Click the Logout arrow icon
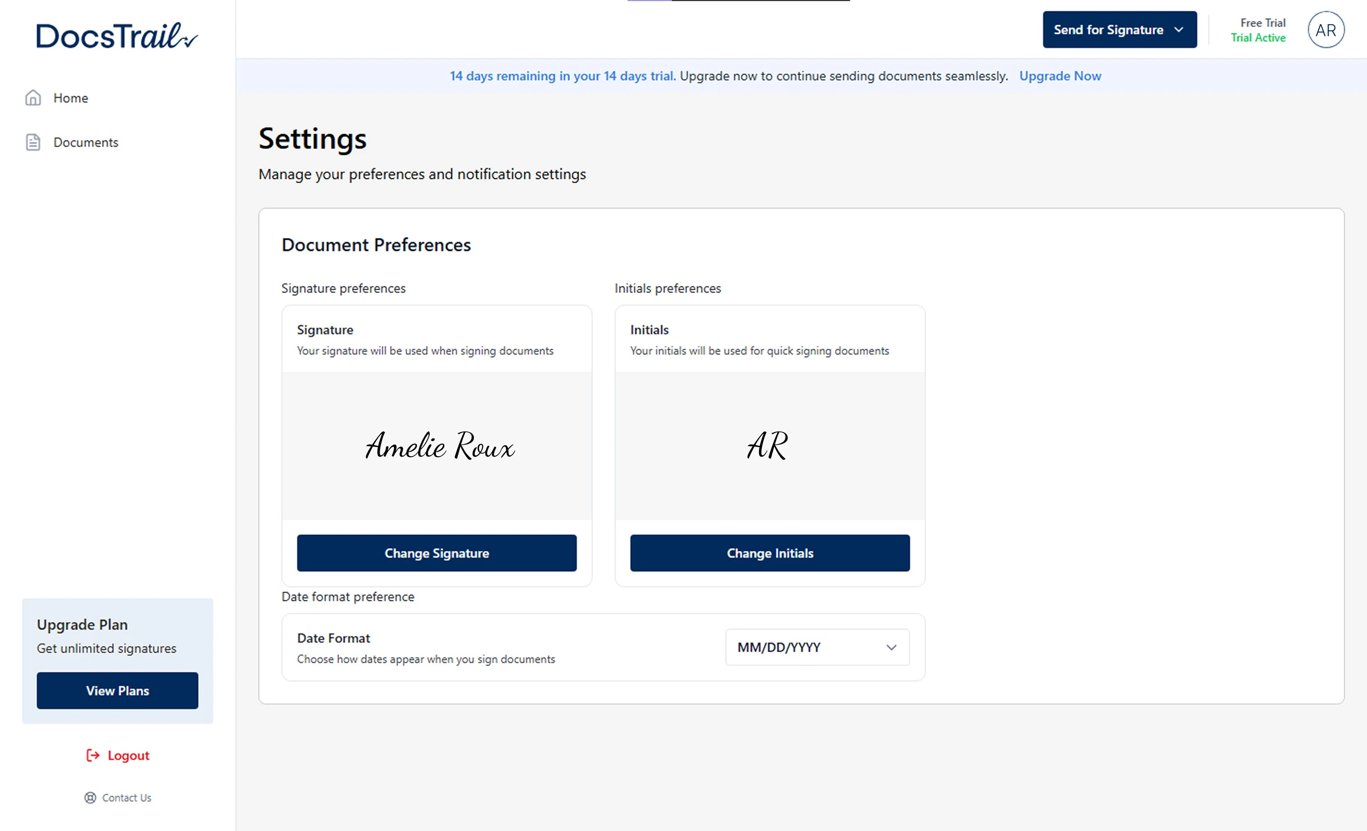Screen dimensions: 1367x831 [93, 755]
